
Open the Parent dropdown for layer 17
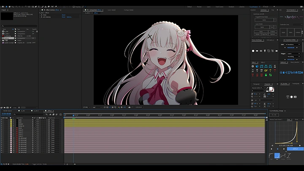click(x=56, y=152)
